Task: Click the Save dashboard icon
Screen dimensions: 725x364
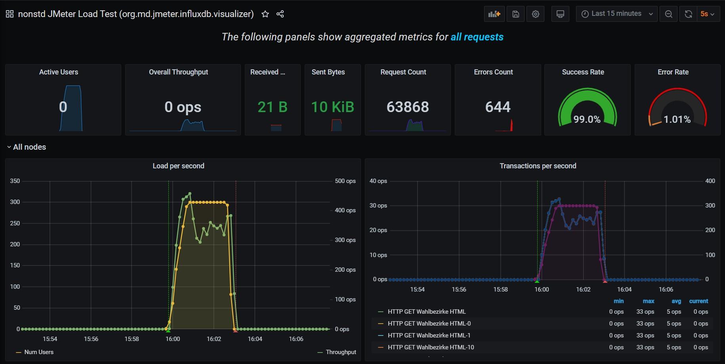Action: tap(515, 13)
